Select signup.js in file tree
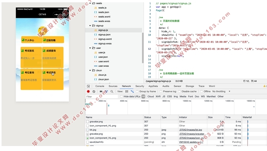 coord(103,30)
